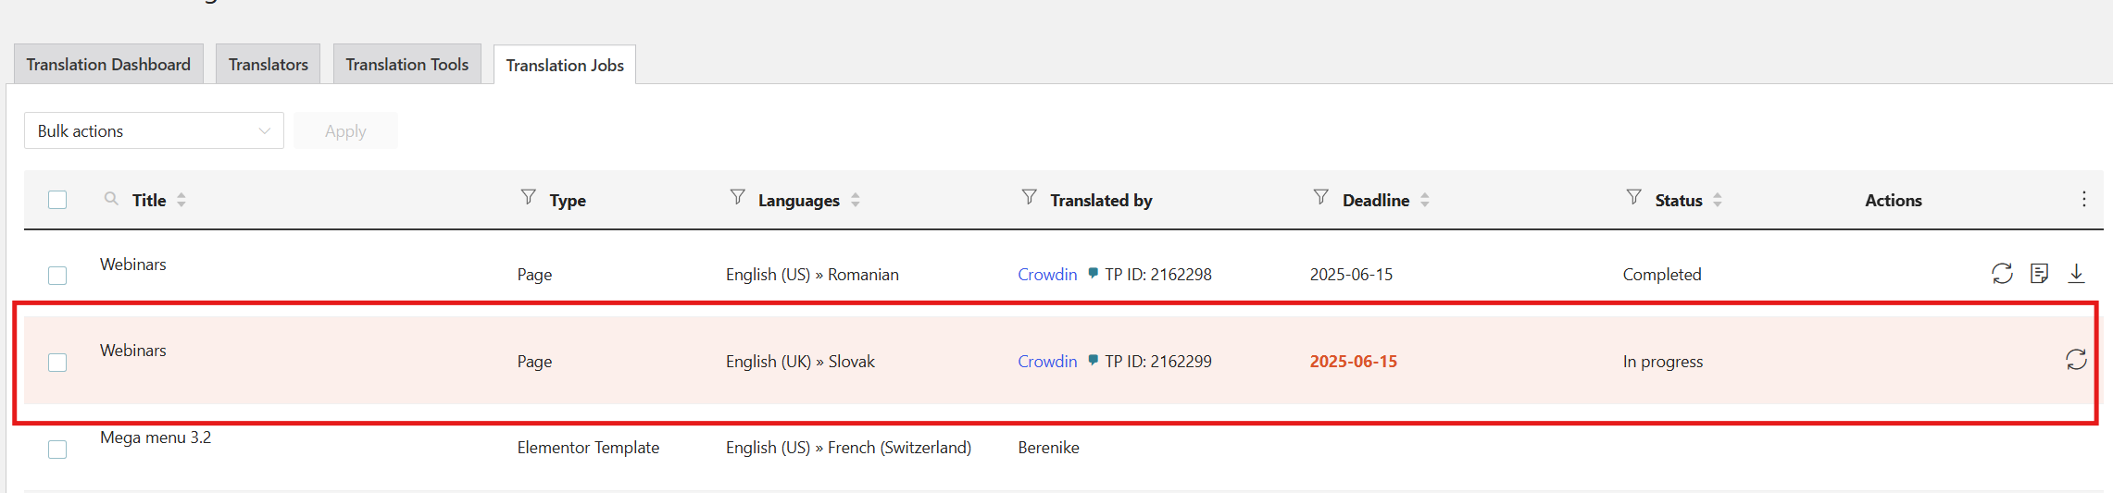The width and height of the screenshot is (2113, 493).
Task: Click the search icon beside Title
Action: (x=111, y=199)
